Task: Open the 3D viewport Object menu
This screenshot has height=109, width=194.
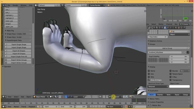Action: [29, 97]
